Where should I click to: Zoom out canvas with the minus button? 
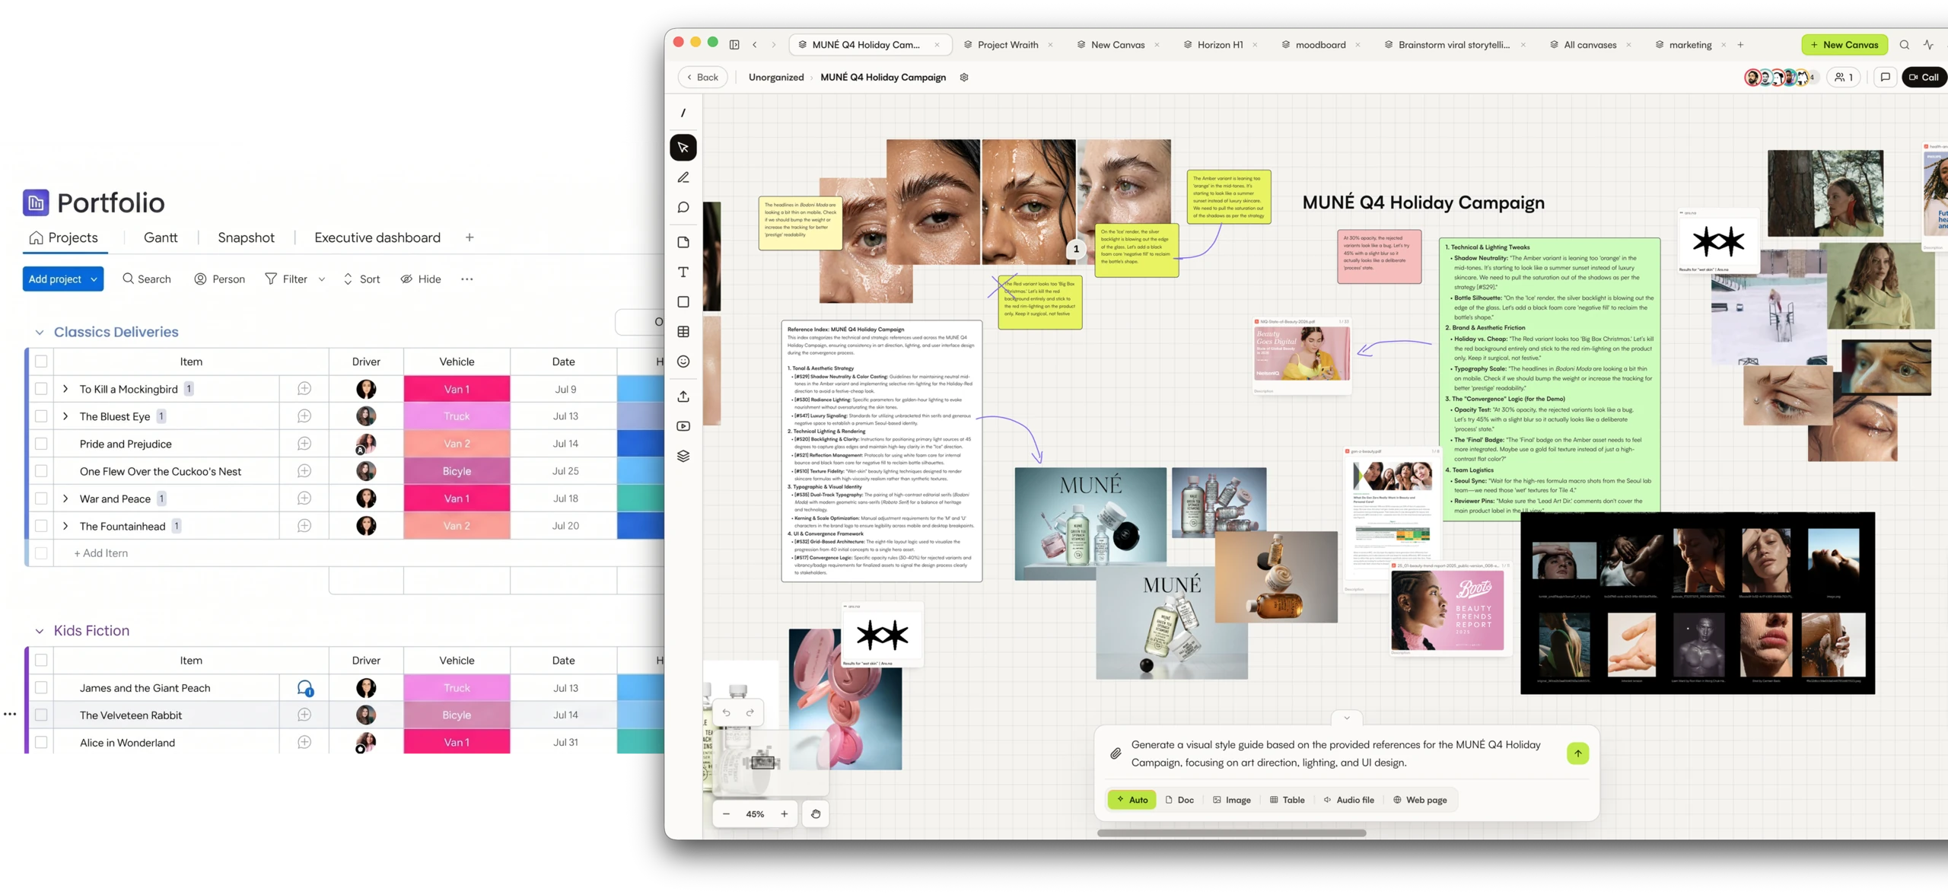pyautogui.click(x=726, y=814)
